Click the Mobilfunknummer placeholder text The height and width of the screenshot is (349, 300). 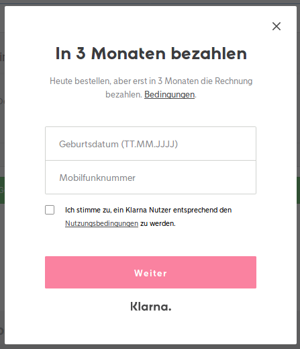pos(97,178)
